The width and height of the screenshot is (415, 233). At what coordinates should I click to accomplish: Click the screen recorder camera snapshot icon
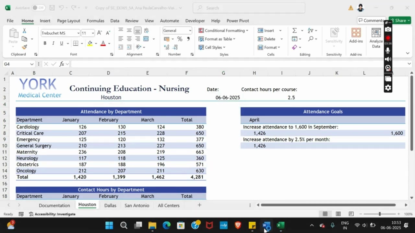click(x=388, y=29)
